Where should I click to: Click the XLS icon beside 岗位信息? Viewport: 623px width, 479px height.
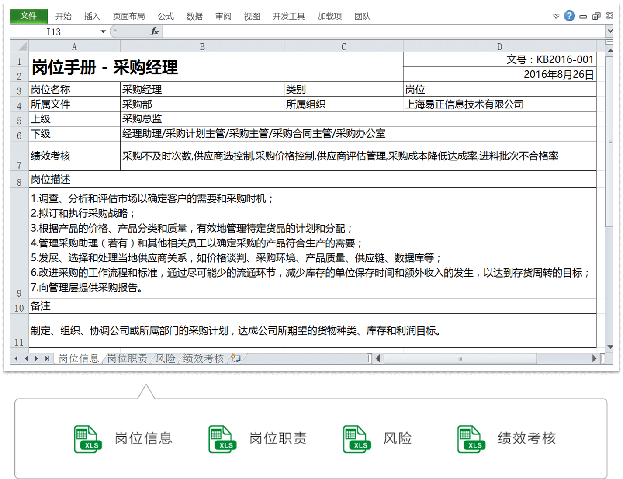[87, 439]
